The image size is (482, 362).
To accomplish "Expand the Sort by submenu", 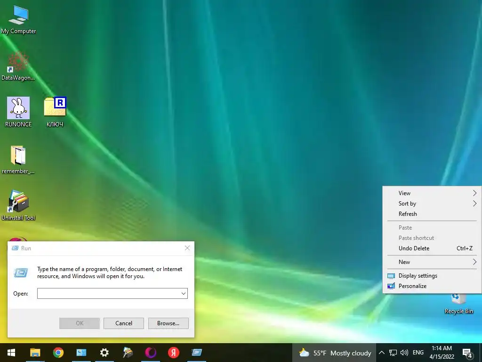I will tap(432, 204).
